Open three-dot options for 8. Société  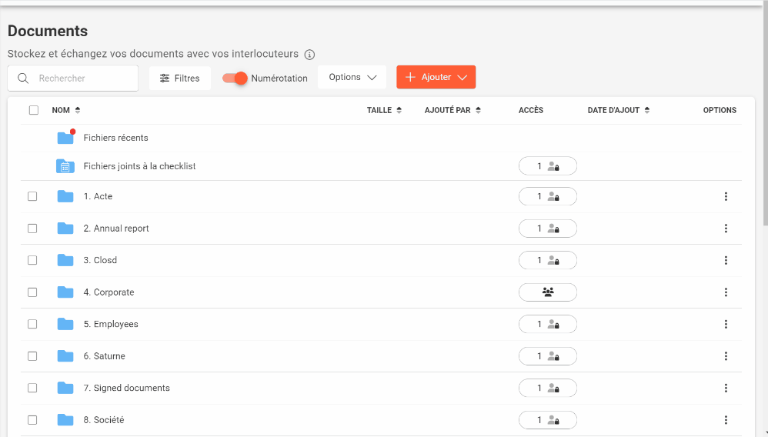coord(726,420)
